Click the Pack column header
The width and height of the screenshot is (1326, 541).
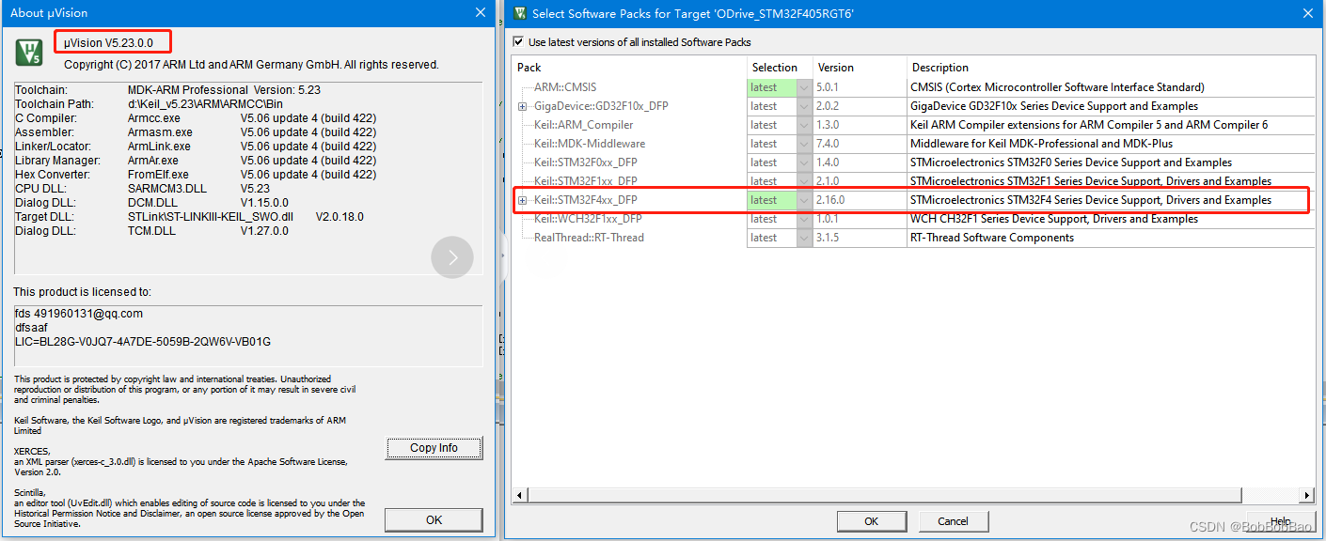(x=564, y=67)
